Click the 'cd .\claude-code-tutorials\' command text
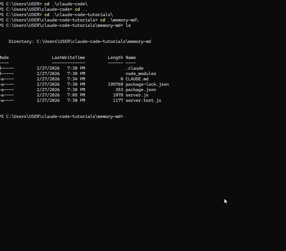The height and width of the screenshot is (251, 286). (x=78, y=15)
